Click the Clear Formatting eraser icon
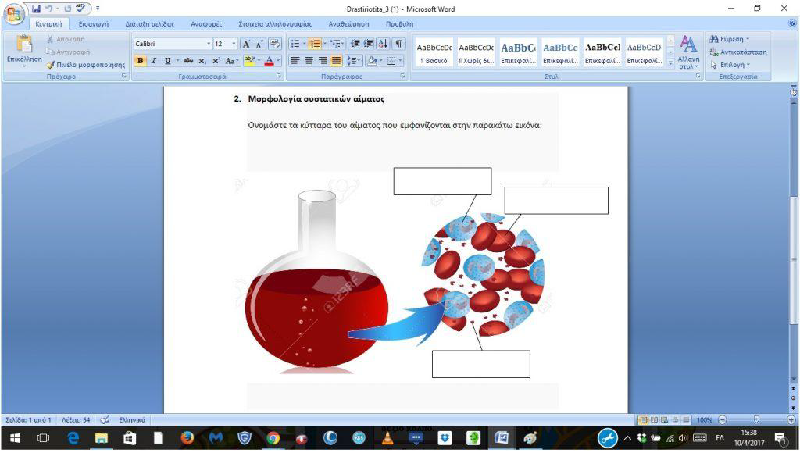The height and width of the screenshot is (460, 800). (x=274, y=44)
